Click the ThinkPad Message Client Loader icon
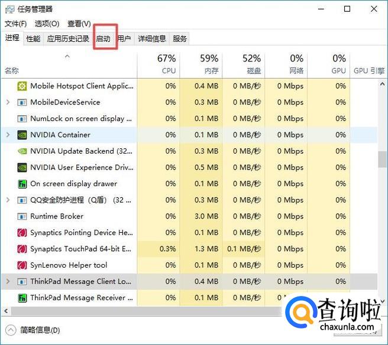Viewport: 388px width, 345px height. [22, 281]
